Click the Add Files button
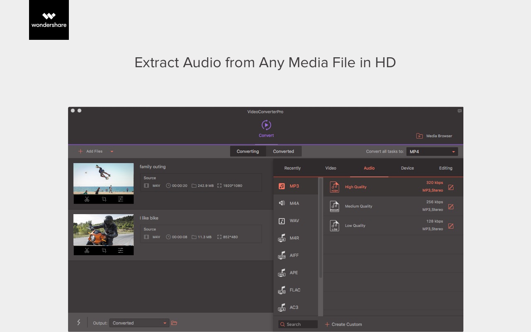 coord(90,151)
